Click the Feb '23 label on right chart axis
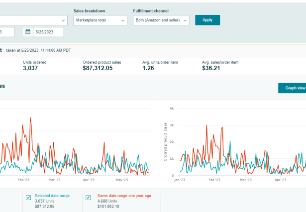 click(214, 180)
